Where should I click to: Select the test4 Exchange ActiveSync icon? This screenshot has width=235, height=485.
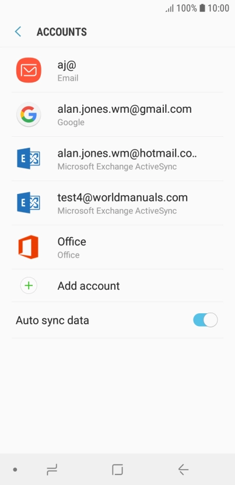click(x=29, y=203)
